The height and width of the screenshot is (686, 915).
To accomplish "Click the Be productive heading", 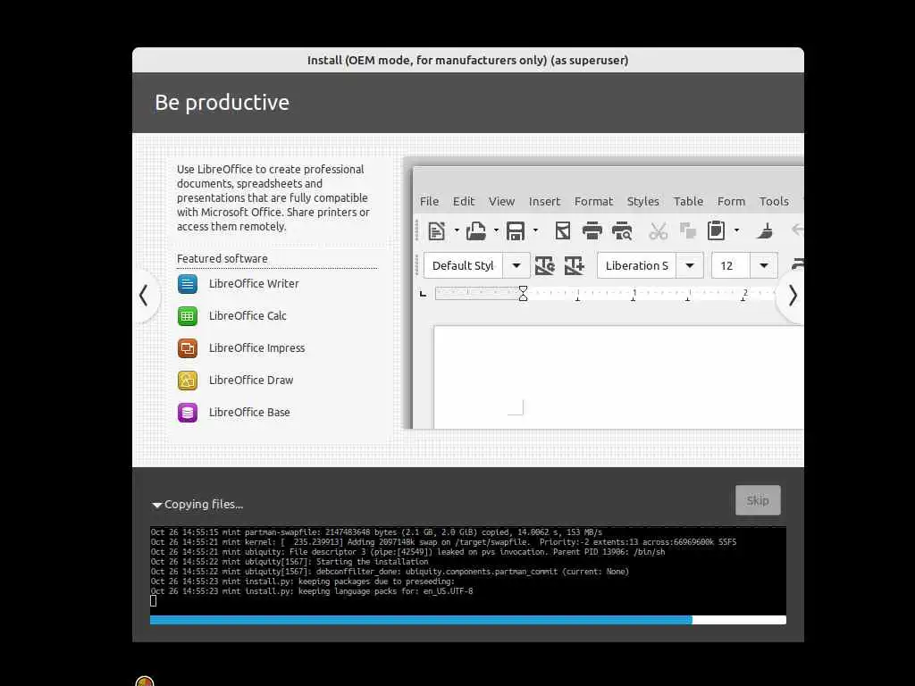I will click(222, 103).
